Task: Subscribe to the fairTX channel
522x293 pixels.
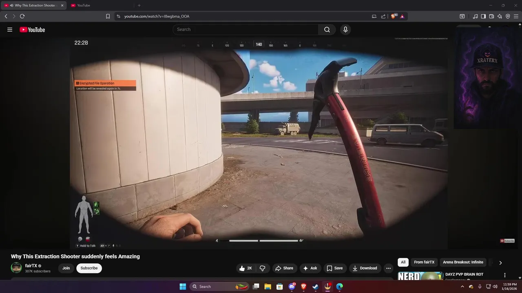Action: pos(89,268)
